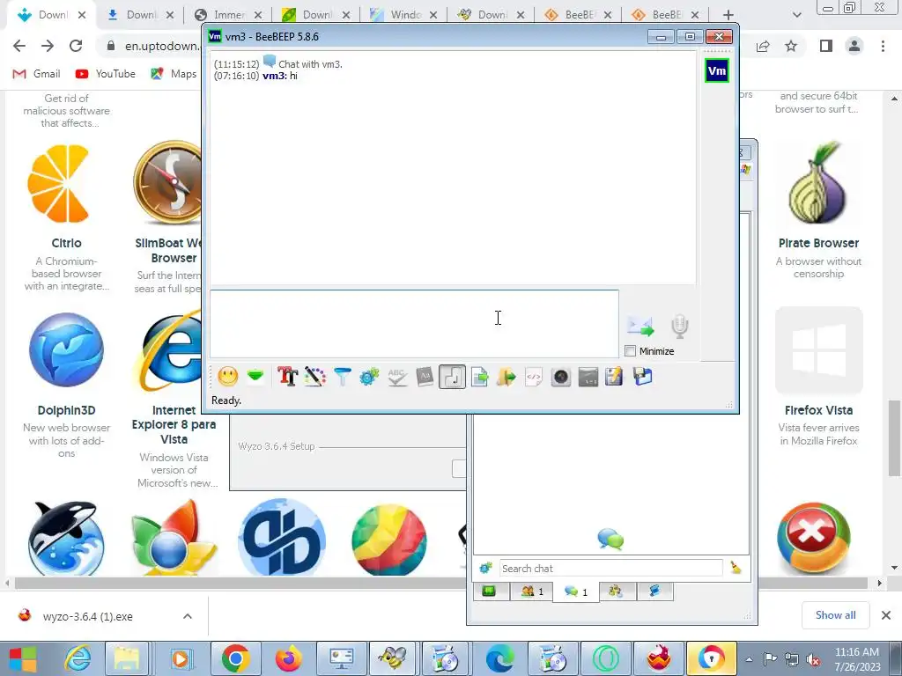902x676 pixels.
Task: Reload the Chrome page
Action: click(x=76, y=46)
